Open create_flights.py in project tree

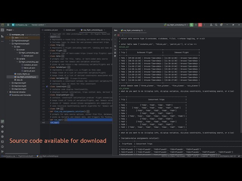pyautogui.click(x=22, y=74)
